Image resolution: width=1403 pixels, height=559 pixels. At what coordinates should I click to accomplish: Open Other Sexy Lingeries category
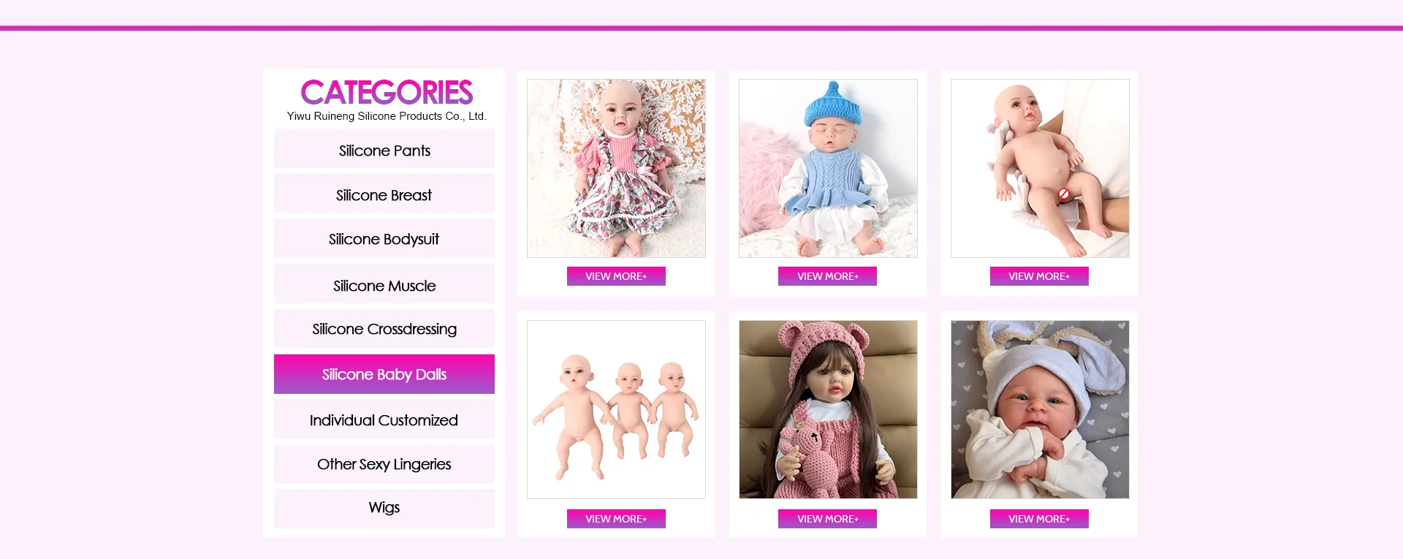(x=384, y=464)
